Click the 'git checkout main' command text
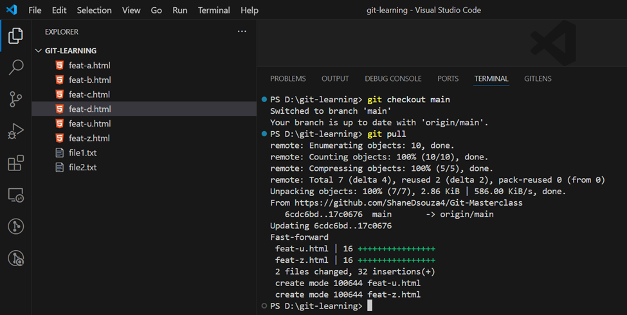 click(408, 100)
